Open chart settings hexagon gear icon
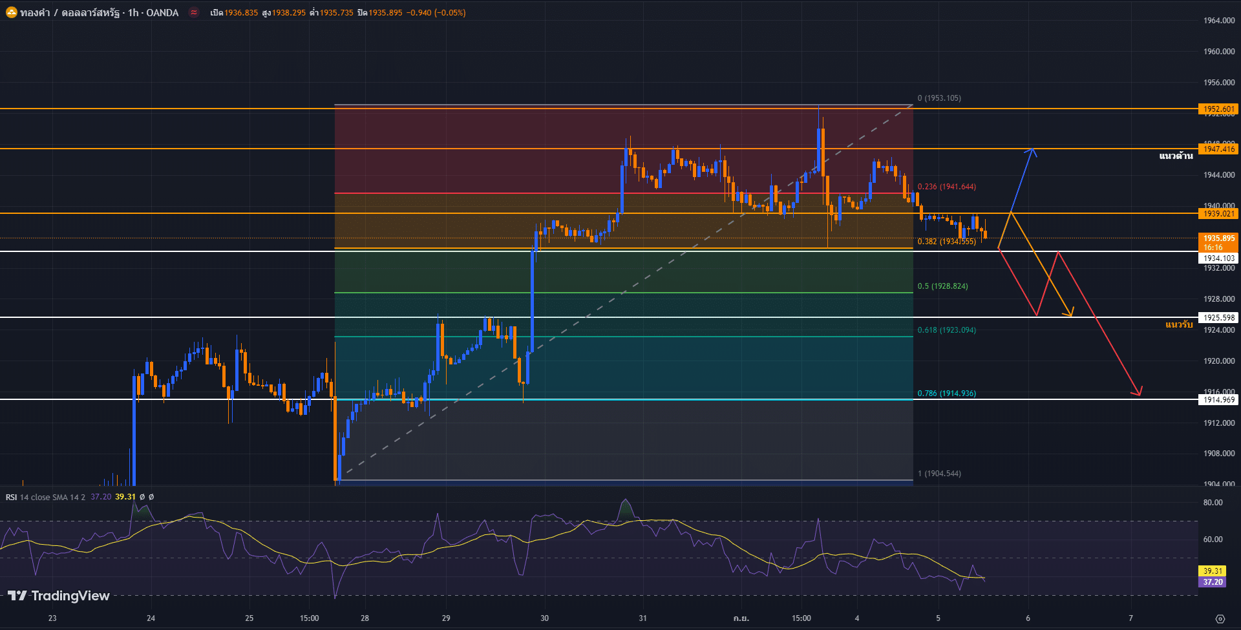 [x=1220, y=618]
